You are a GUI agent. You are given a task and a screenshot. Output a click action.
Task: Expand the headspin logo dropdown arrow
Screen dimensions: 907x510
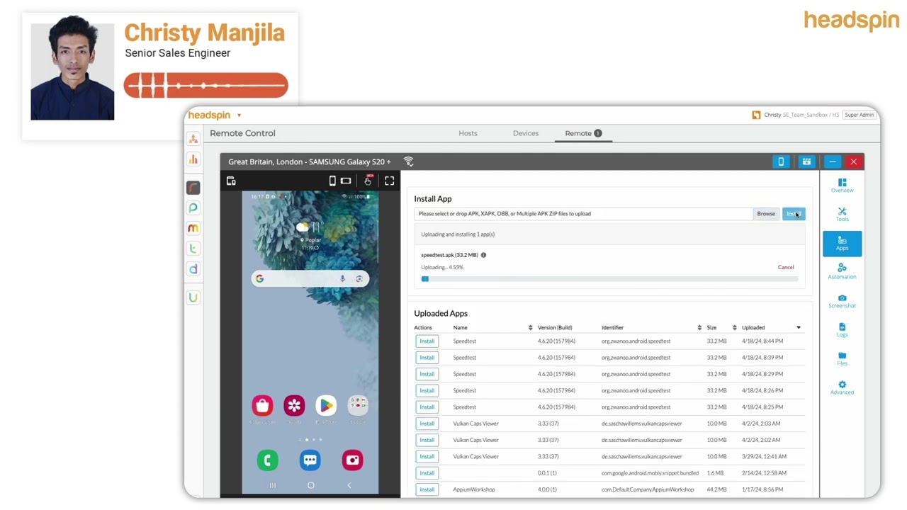click(x=240, y=115)
